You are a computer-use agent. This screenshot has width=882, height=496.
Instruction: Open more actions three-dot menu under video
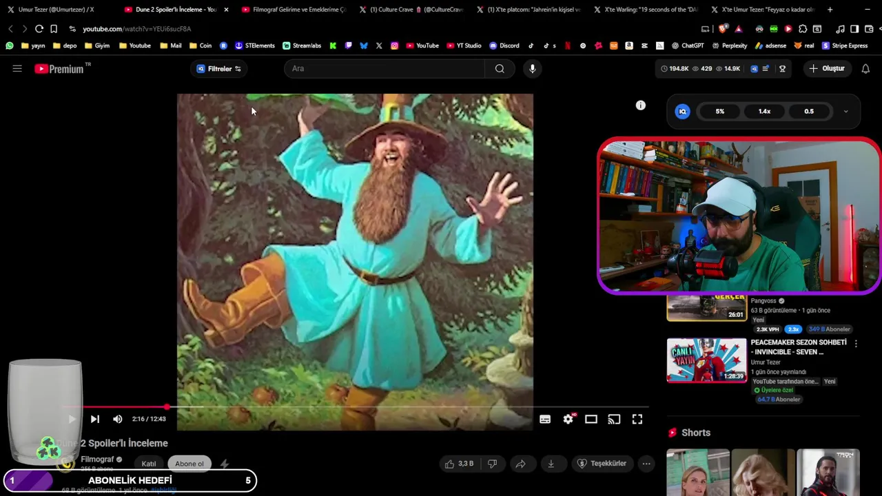646,464
